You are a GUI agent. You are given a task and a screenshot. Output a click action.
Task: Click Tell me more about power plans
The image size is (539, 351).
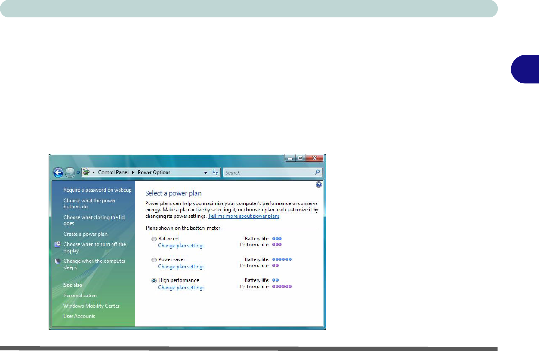tap(244, 216)
